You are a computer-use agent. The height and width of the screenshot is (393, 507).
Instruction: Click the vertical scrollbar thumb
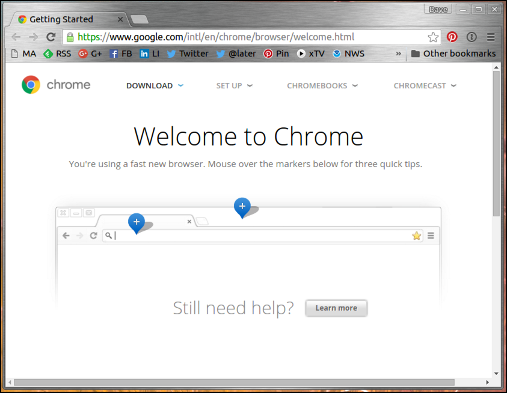(496, 143)
